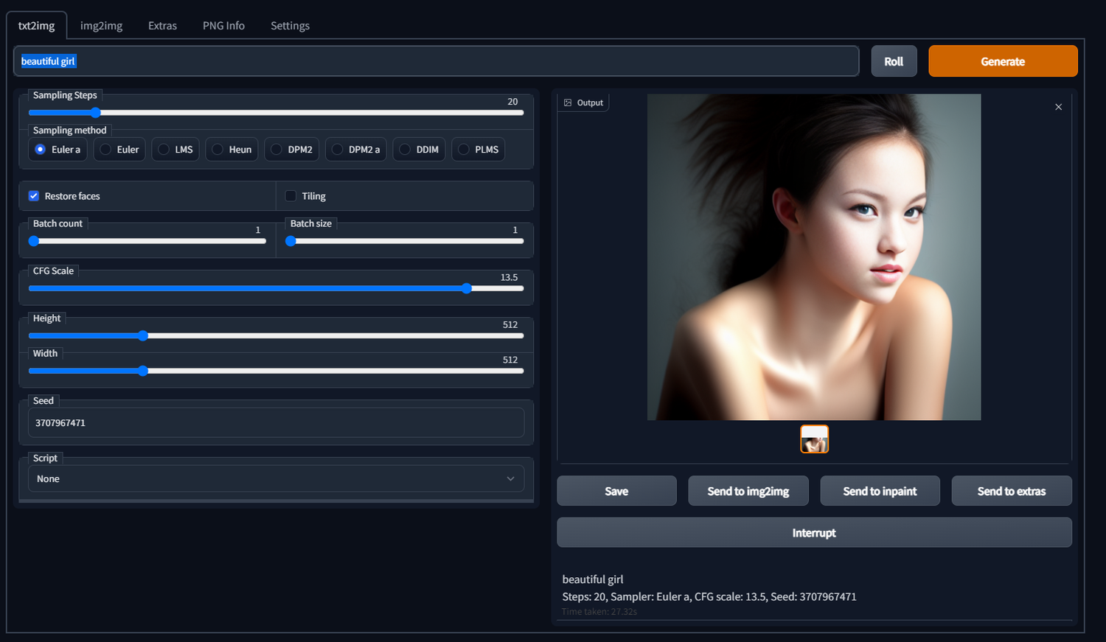
Task: Click the Roll button
Action: 894,61
